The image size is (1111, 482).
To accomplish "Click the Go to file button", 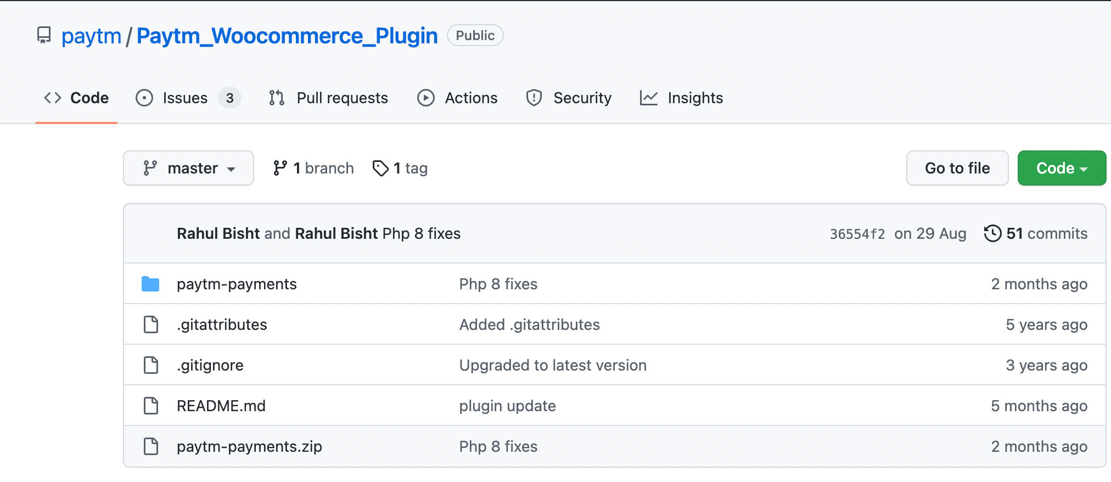I will (957, 168).
